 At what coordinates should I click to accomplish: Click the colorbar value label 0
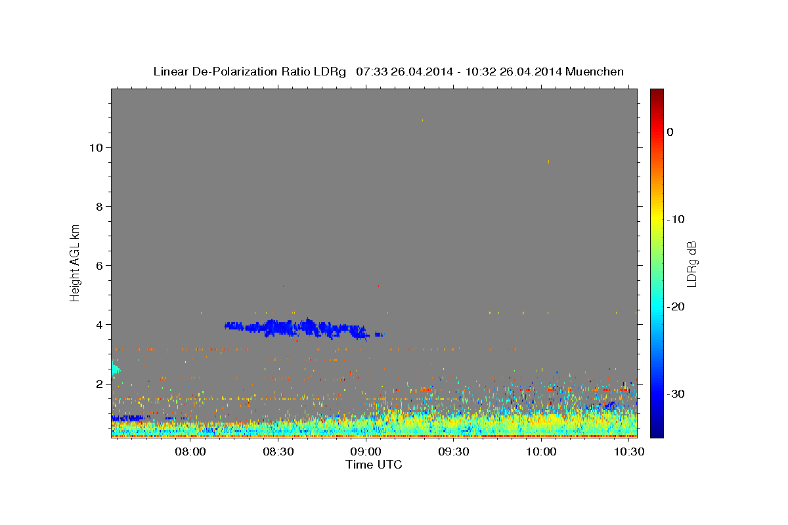[670, 132]
